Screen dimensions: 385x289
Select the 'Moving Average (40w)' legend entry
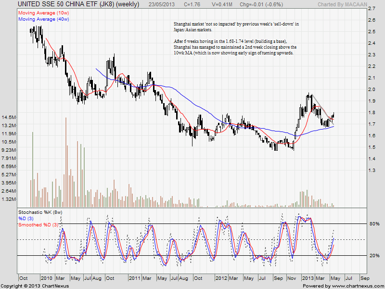43,19
